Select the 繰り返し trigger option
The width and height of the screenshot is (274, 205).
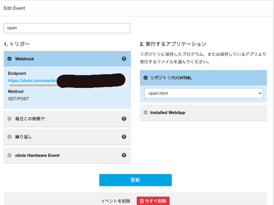click(9, 137)
